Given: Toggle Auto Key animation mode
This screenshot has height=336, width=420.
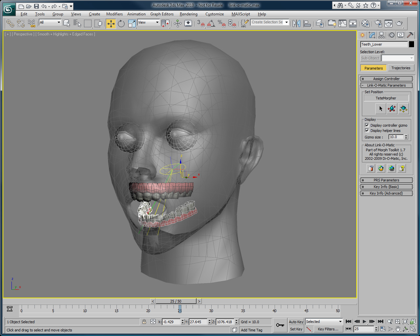Looking at the screenshot, I should coord(296,322).
